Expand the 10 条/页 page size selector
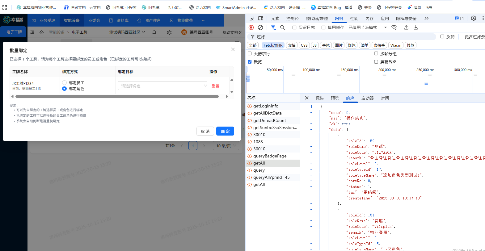485x251 pixels. (x=226, y=146)
